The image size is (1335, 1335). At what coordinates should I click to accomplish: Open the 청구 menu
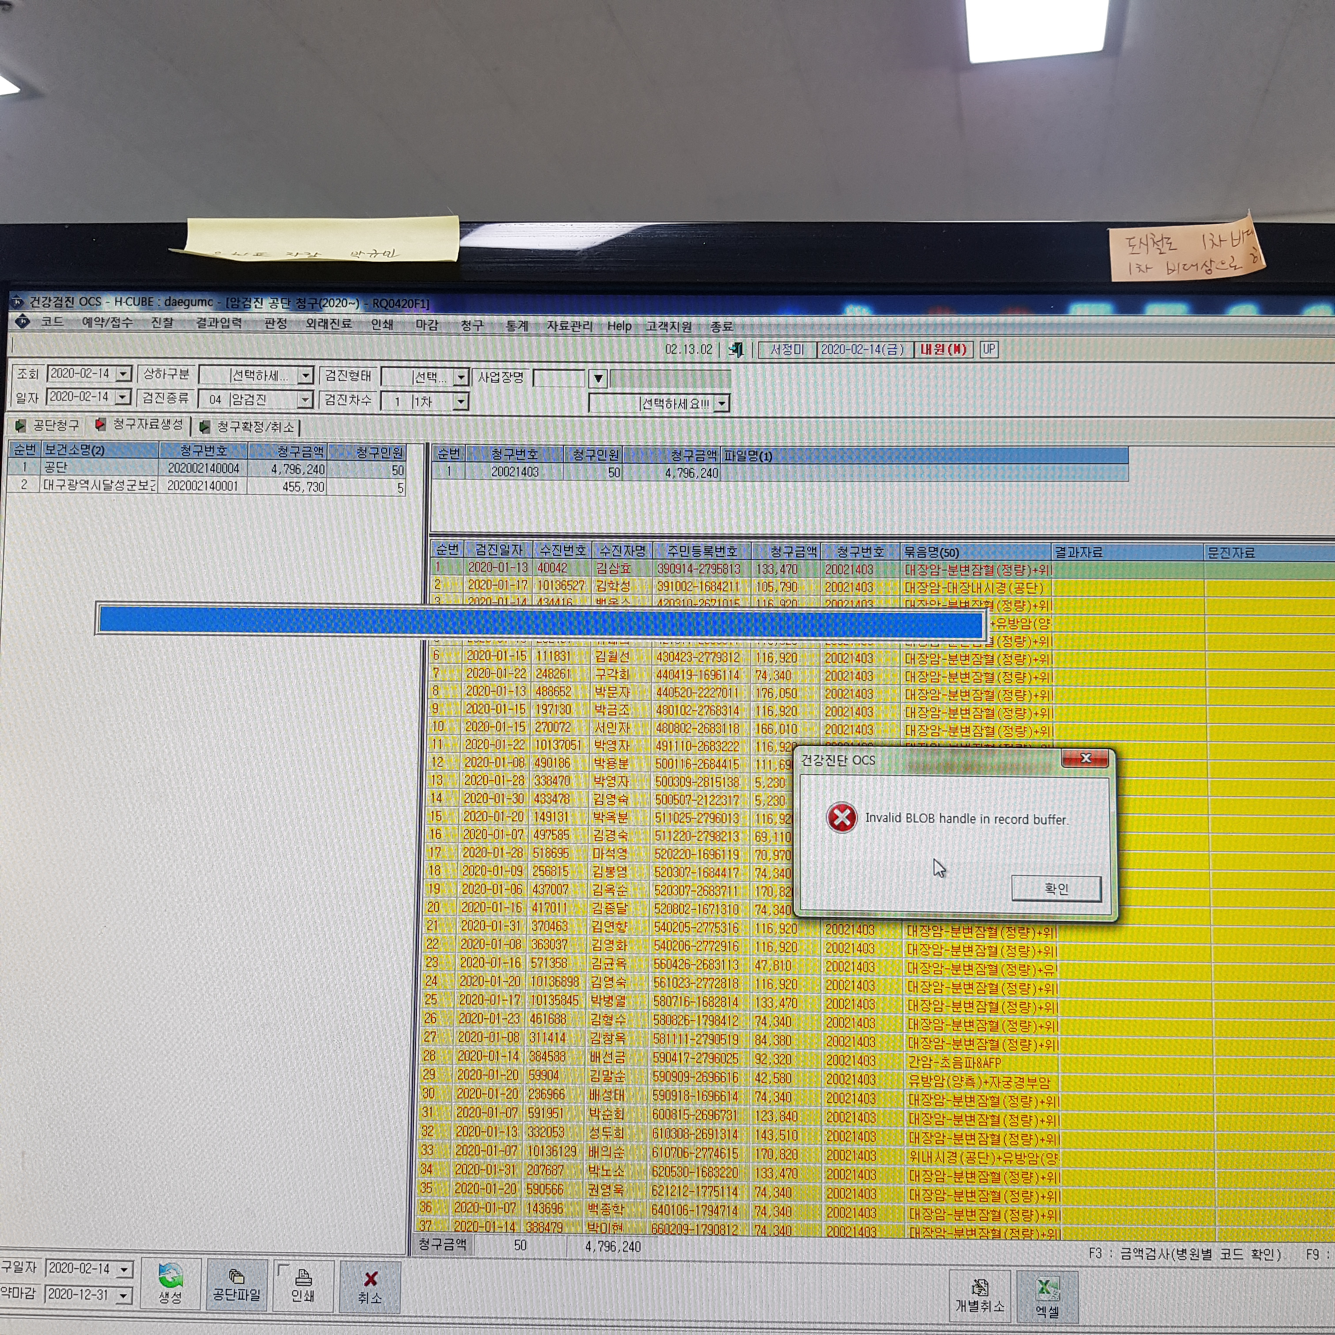point(473,325)
